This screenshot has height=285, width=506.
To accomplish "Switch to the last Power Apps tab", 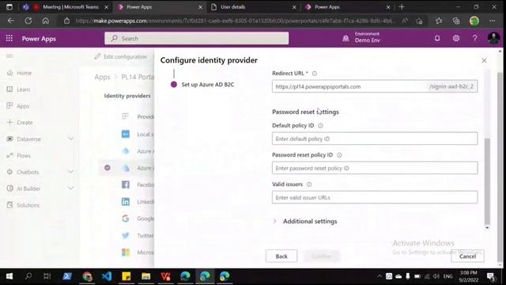I will 348,7.
